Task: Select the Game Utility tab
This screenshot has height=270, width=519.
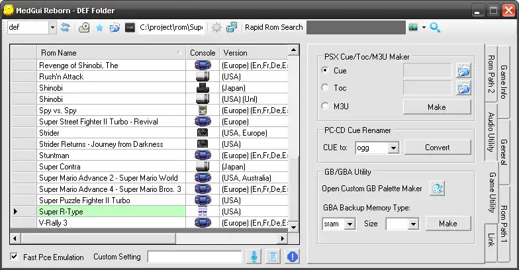Action: [491, 192]
